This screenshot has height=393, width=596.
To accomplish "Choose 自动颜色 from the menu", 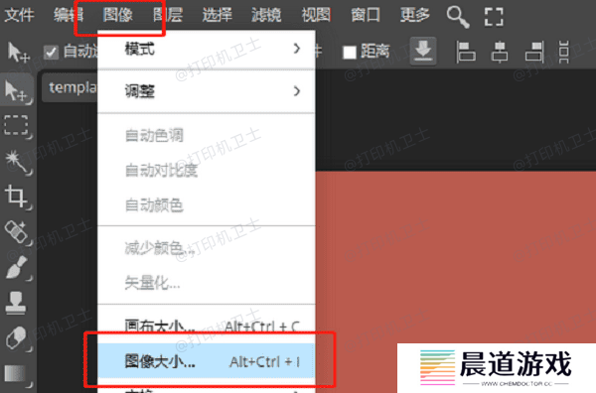I will pos(207,205).
